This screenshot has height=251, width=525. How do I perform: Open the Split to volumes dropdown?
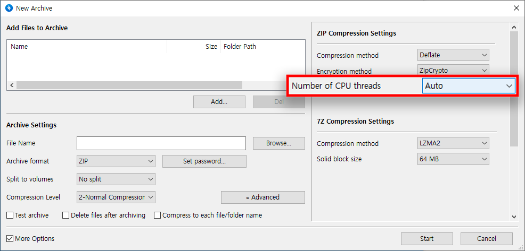116,179
